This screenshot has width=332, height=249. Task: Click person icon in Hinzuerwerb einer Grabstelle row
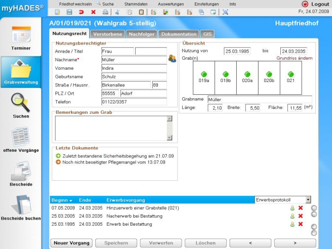point(293,208)
